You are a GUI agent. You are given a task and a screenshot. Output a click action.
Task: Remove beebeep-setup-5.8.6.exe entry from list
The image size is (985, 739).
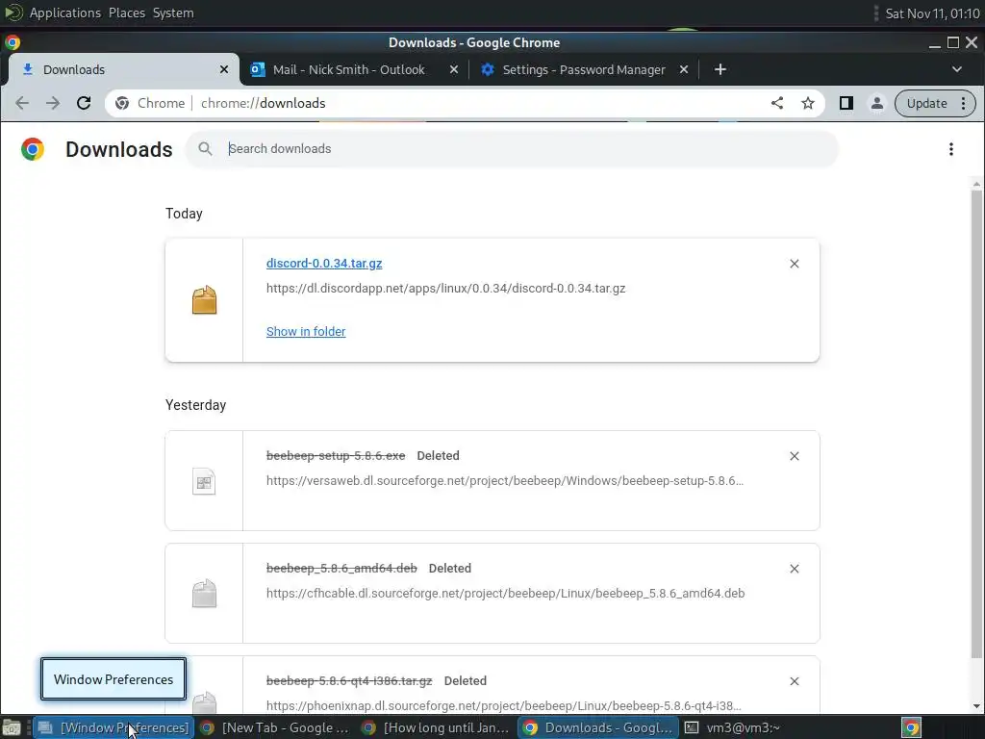[x=794, y=456]
